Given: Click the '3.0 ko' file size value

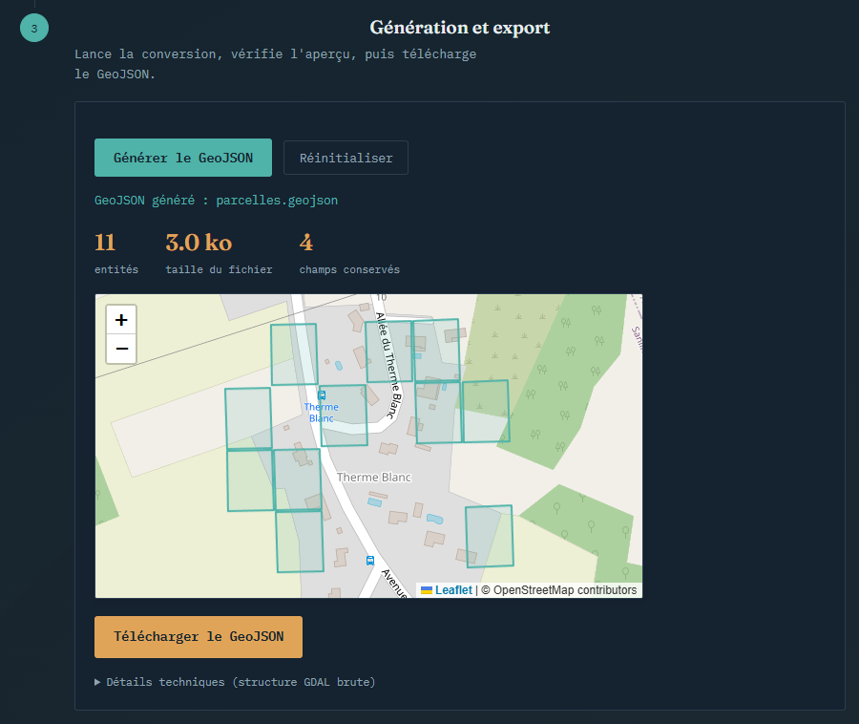Looking at the screenshot, I should pos(199,243).
